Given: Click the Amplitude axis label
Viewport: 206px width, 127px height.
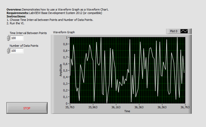Looking at the screenshot, I should tap(61, 70).
